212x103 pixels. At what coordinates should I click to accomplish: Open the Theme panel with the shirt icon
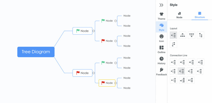pyautogui.click(x=161, y=16)
